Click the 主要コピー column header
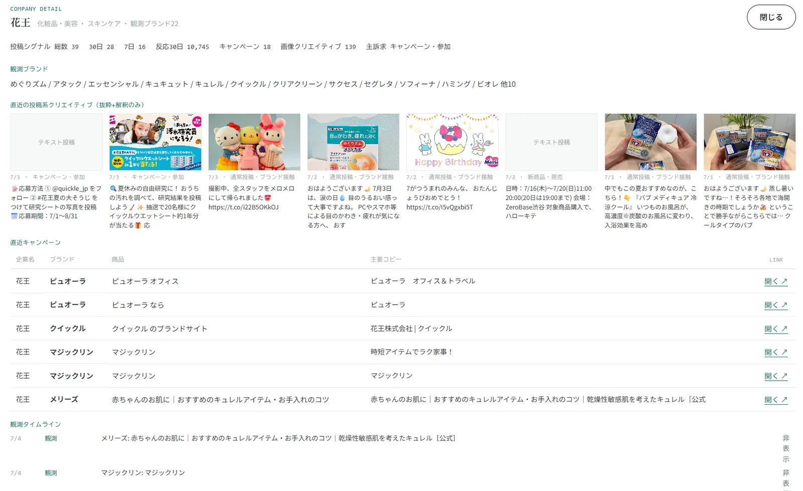 pyautogui.click(x=386, y=260)
